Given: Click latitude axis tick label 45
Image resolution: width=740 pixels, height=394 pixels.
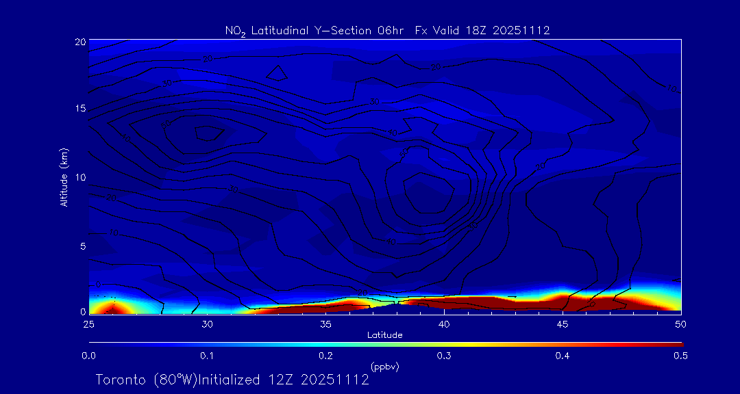Looking at the screenshot, I should tap(563, 323).
